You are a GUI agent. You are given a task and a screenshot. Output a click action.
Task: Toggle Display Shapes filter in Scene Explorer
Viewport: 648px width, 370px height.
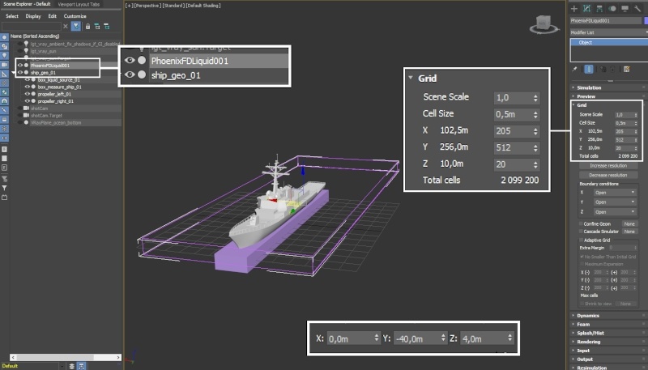click(x=5, y=46)
